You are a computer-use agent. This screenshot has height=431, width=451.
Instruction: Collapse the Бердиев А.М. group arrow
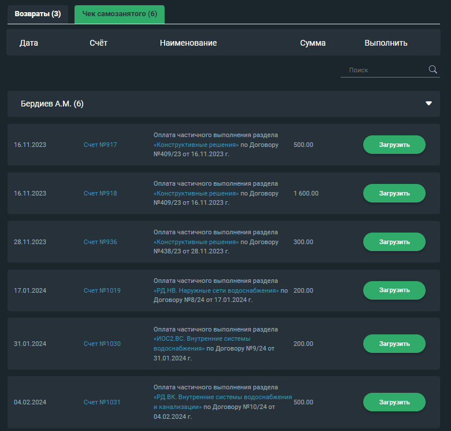[x=428, y=104]
